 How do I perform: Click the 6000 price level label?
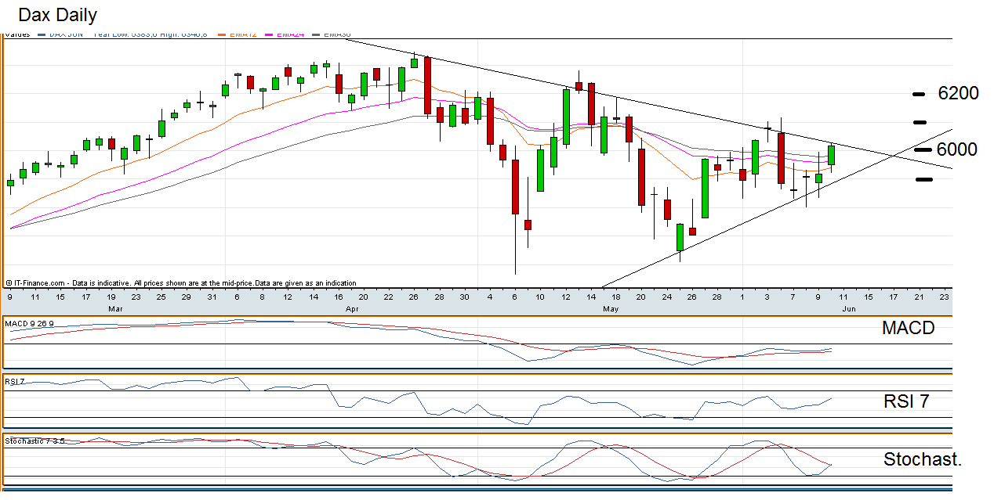click(956, 149)
